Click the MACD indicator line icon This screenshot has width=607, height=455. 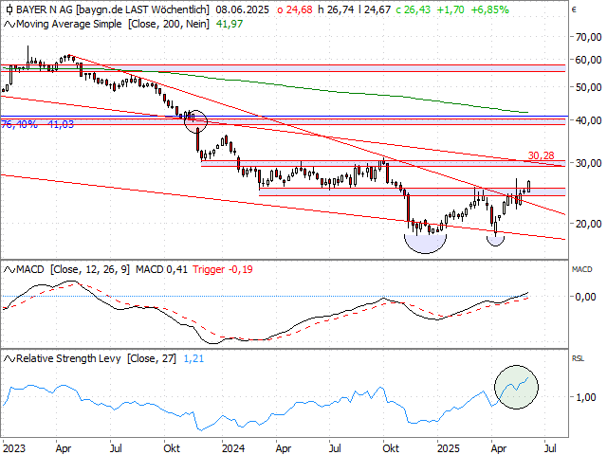pos(9,269)
